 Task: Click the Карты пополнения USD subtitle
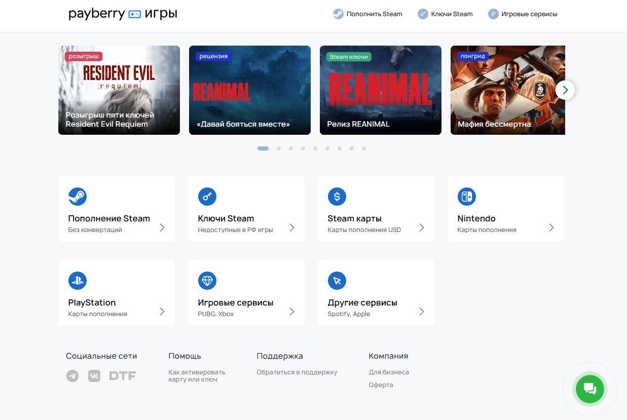point(364,230)
